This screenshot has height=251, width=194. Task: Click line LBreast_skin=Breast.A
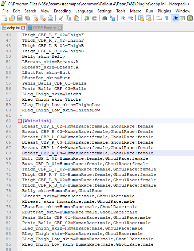click(x=50, y=62)
